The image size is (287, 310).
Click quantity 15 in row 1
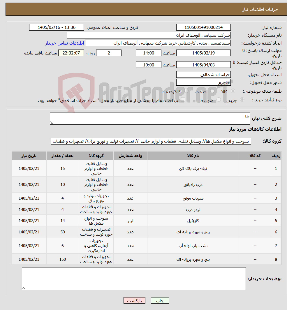(62, 168)
